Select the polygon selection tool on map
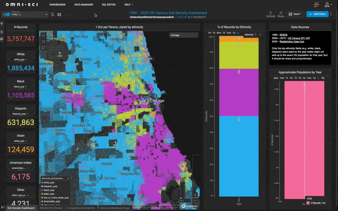The height and width of the screenshot is (211, 338). pos(44,41)
